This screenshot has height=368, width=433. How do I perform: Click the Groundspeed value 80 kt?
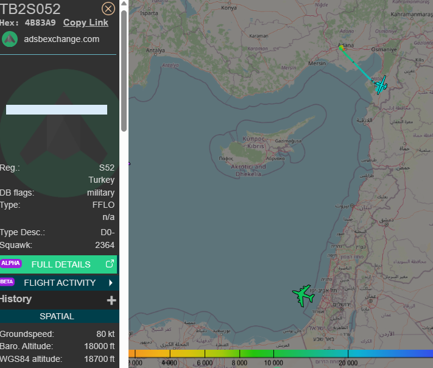(105, 334)
